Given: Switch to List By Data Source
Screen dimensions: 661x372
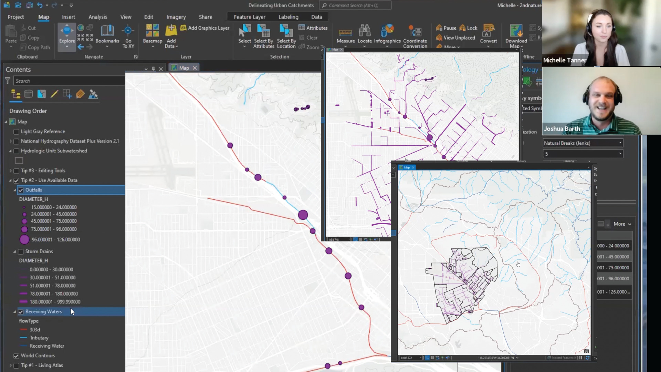Looking at the screenshot, I should (x=29, y=94).
